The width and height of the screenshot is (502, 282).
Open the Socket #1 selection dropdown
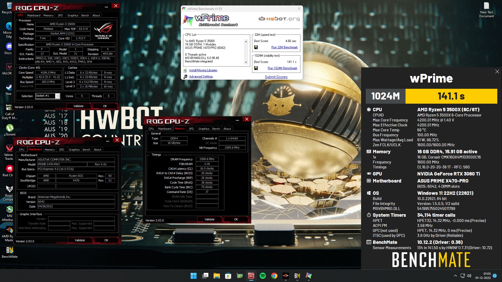(48, 96)
